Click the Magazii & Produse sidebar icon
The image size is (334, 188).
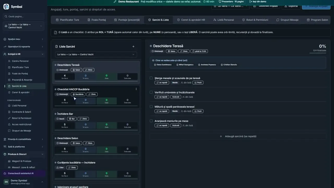[x=9, y=161]
